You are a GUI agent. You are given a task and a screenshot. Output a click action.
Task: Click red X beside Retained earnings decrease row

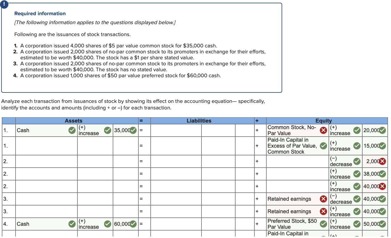[323, 199]
